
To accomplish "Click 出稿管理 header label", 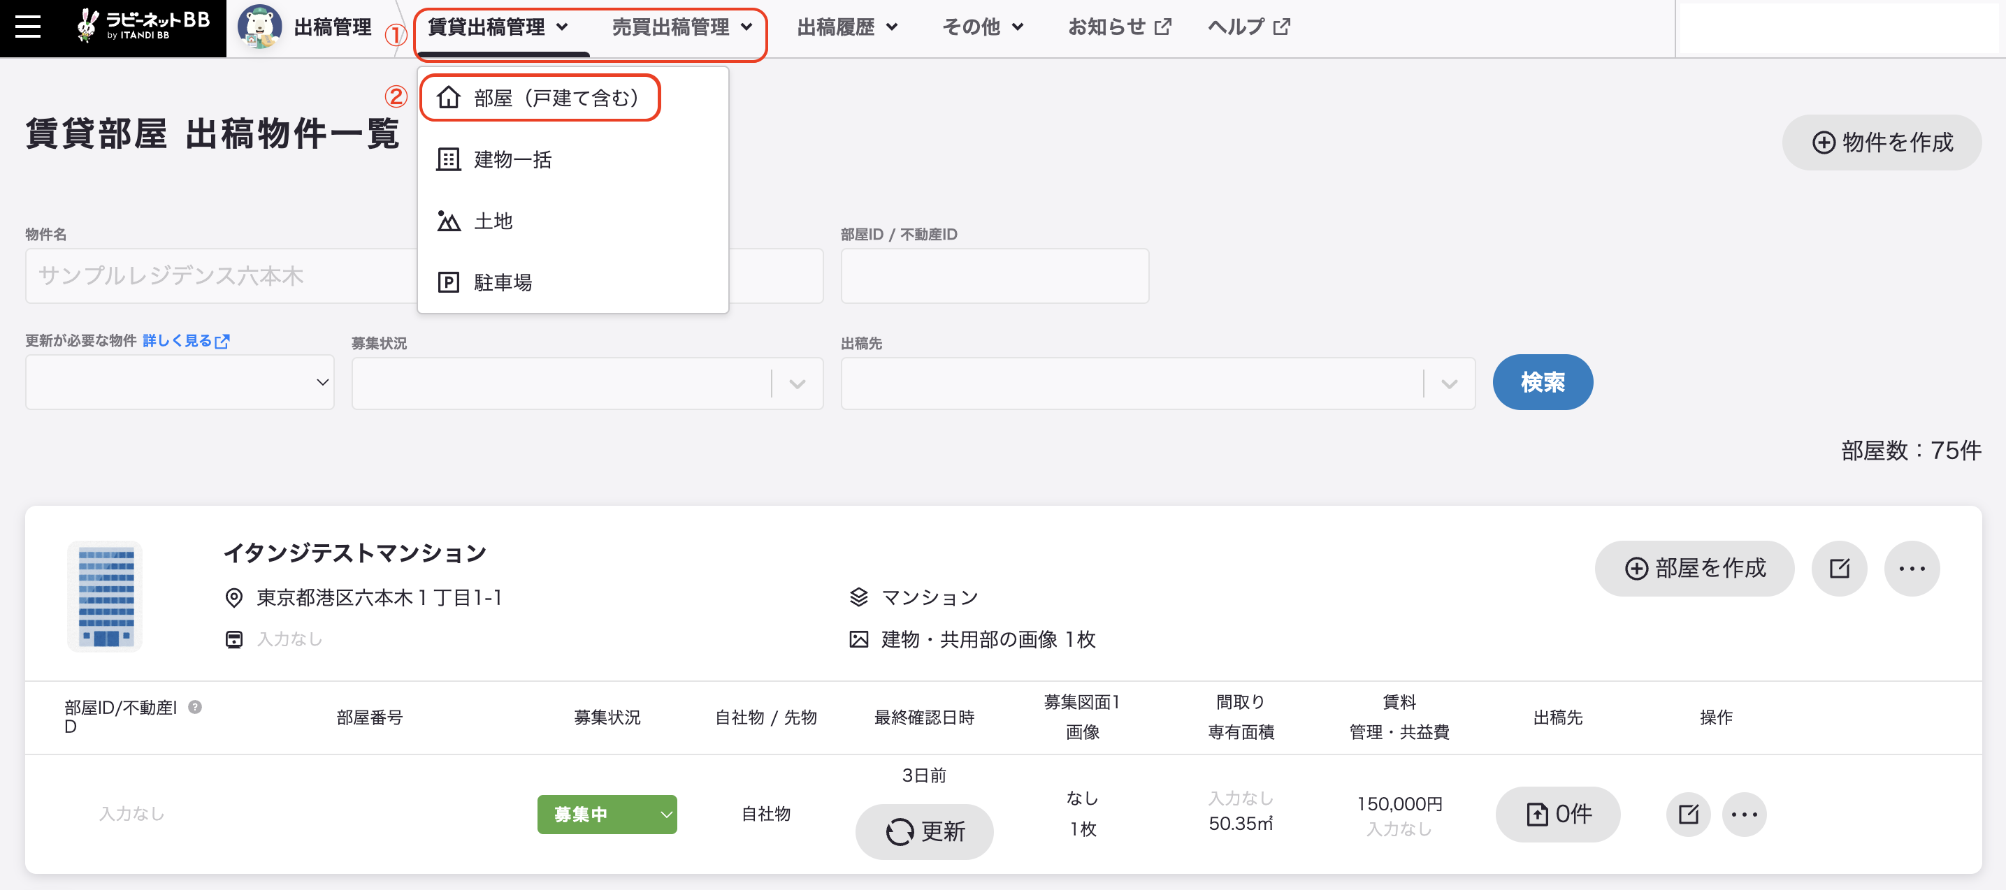I will (x=333, y=27).
